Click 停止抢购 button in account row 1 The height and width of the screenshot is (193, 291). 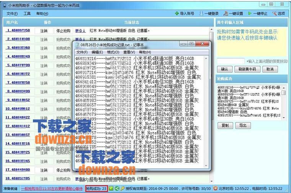pos(63,31)
